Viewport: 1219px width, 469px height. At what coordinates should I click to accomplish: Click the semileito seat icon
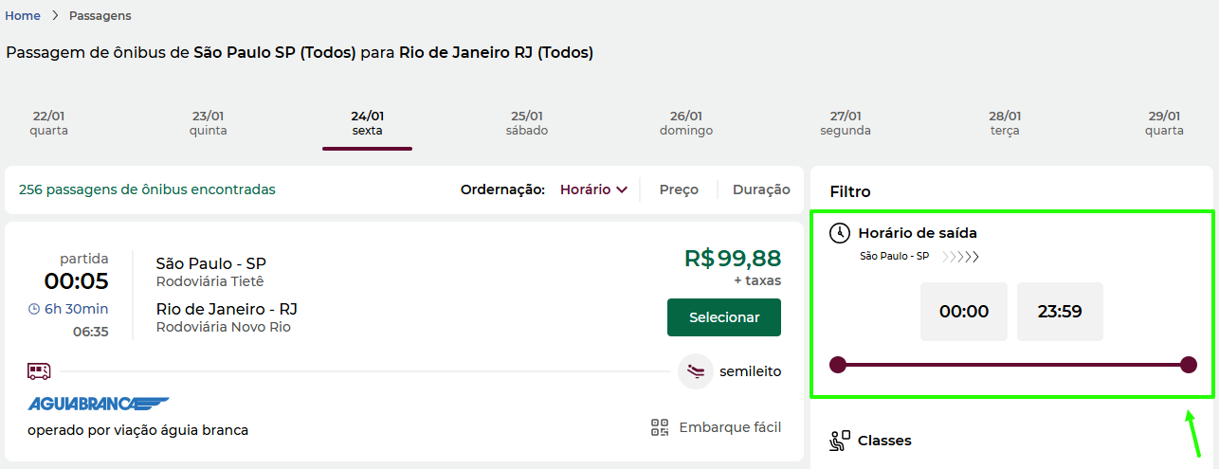[696, 371]
